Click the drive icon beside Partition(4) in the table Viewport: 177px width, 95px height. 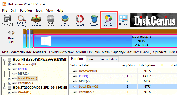75,92
